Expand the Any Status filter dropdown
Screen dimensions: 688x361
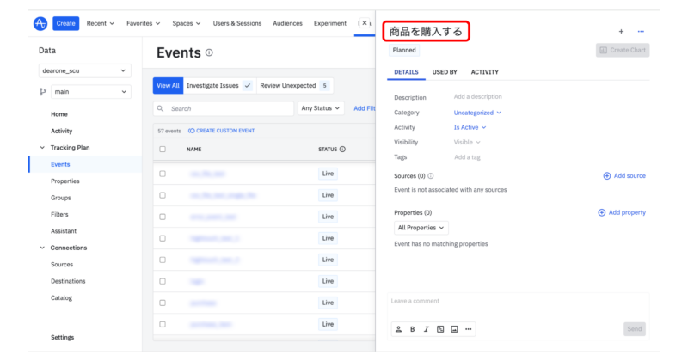321,109
